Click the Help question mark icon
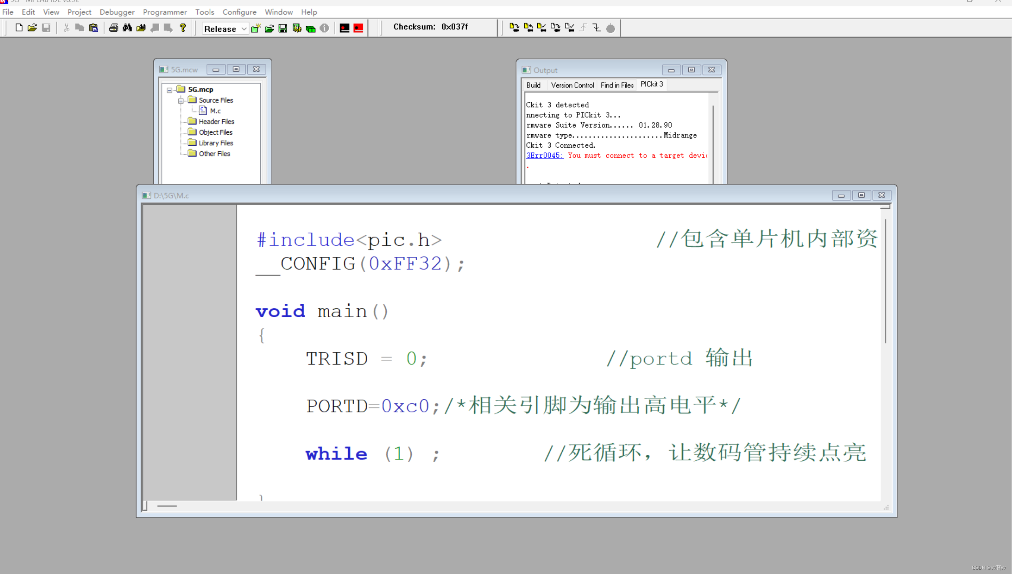This screenshot has height=574, width=1012. click(x=183, y=28)
